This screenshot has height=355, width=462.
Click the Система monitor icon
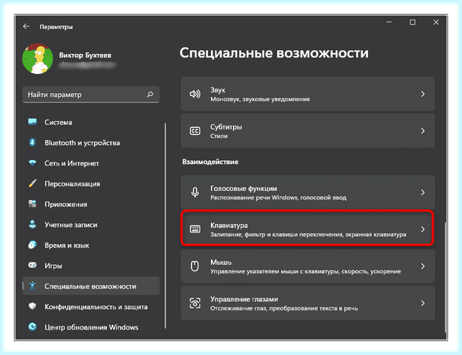point(32,122)
